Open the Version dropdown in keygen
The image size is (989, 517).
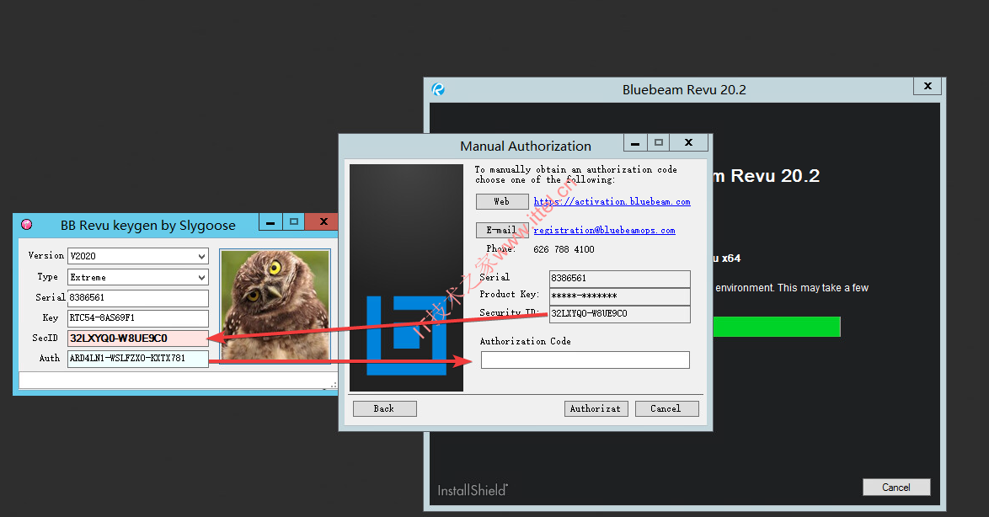point(137,256)
